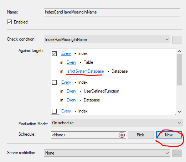Click scroll up arrow in targets list
The height and width of the screenshot is (162, 186).
[179, 51]
